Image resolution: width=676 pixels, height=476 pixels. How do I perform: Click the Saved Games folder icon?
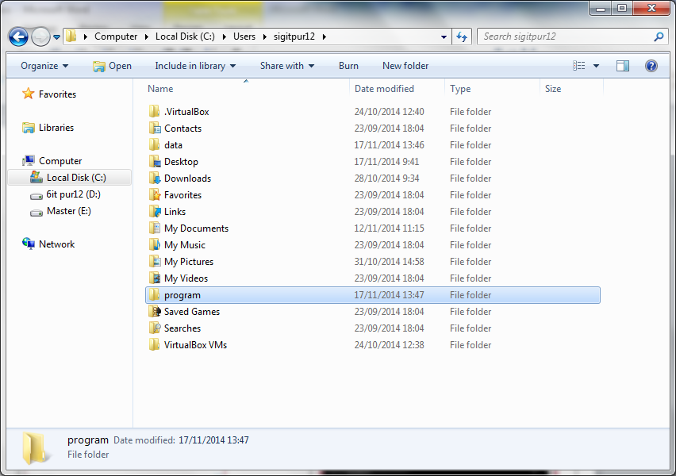(x=155, y=312)
